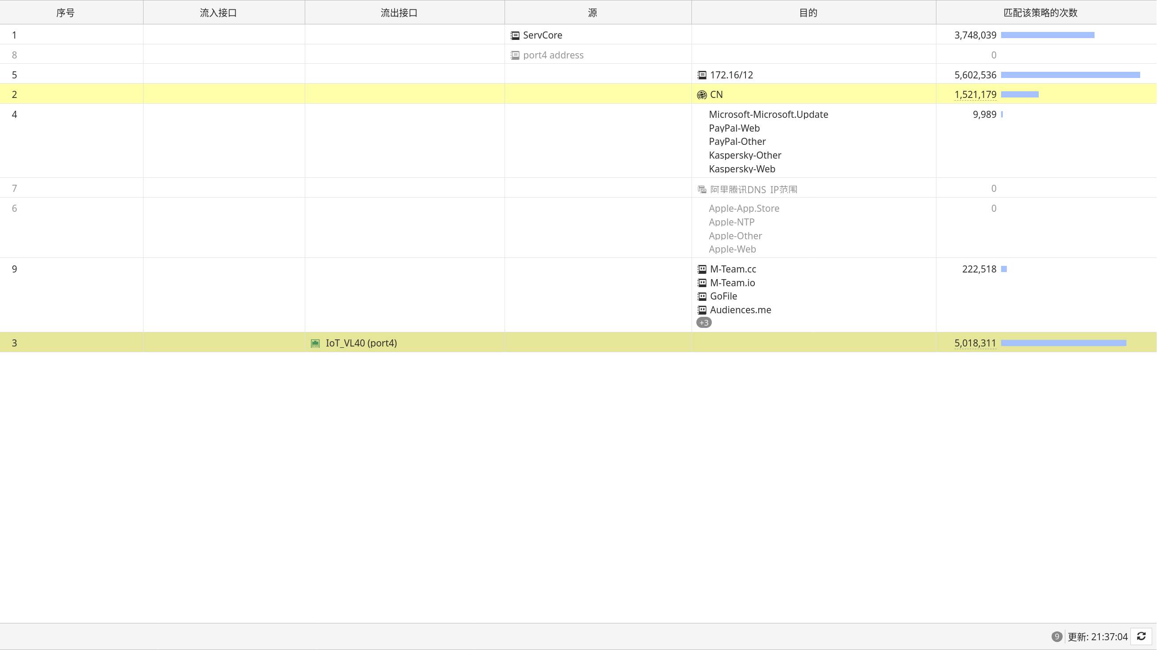Image resolution: width=1157 pixels, height=650 pixels.
Task: Click the IoT_VL40 port4 interface icon
Action: [x=315, y=344]
